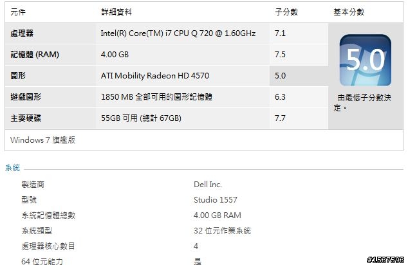Click the 基本分數 base score header
Viewport: 408px width, 265px height.
349,12
